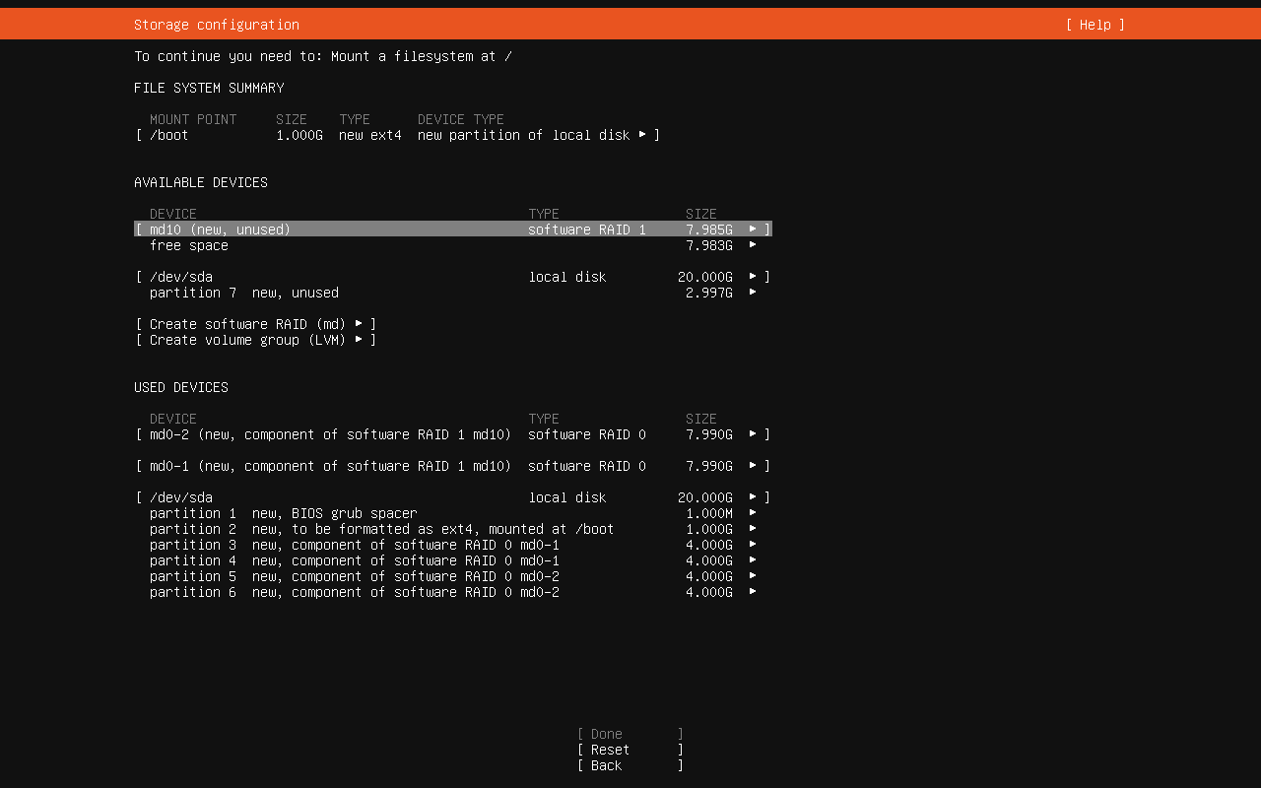Click the arrow beside partition 6's 4.000G size
The image size is (1261, 788).
coord(753,592)
